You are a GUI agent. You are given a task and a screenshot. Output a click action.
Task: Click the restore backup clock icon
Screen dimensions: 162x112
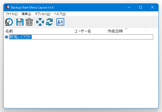(9, 22)
